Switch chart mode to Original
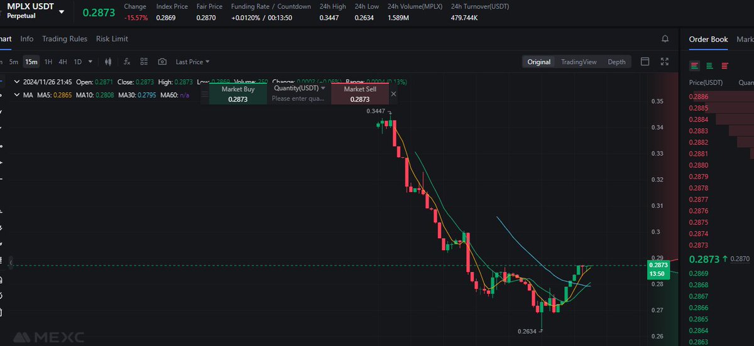The image size is (754, 346). tap(539, 62)
